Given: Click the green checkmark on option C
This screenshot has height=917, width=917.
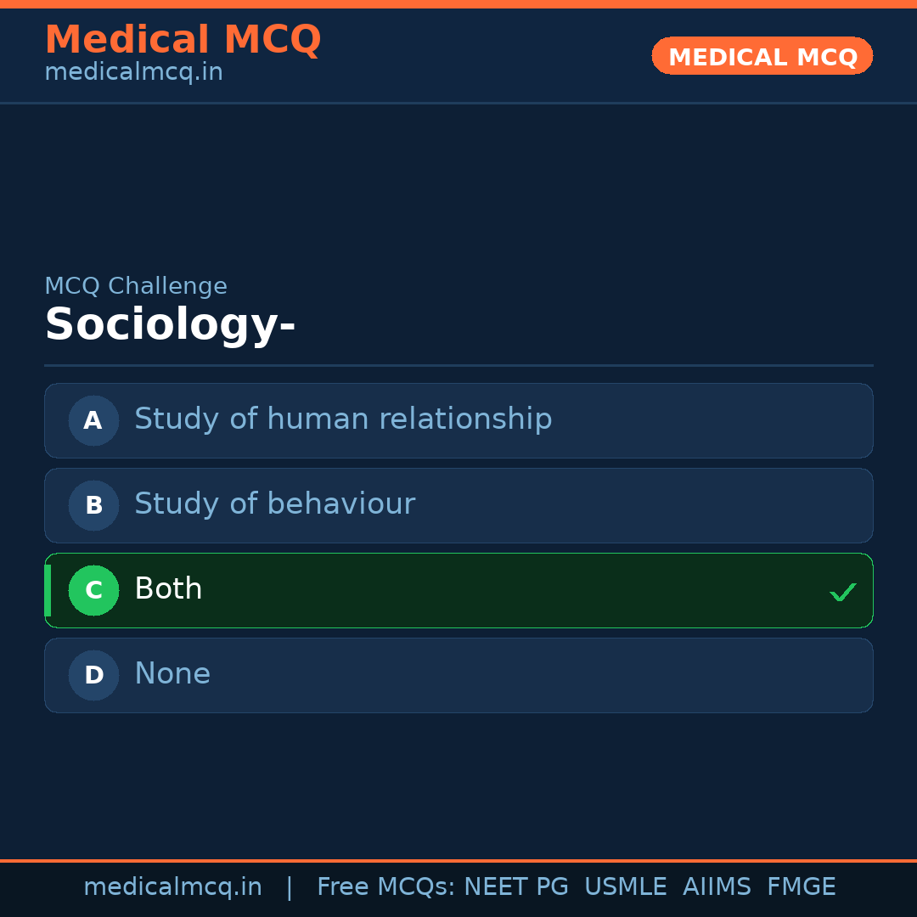Looking at the screenshot, I should [842, 591].
